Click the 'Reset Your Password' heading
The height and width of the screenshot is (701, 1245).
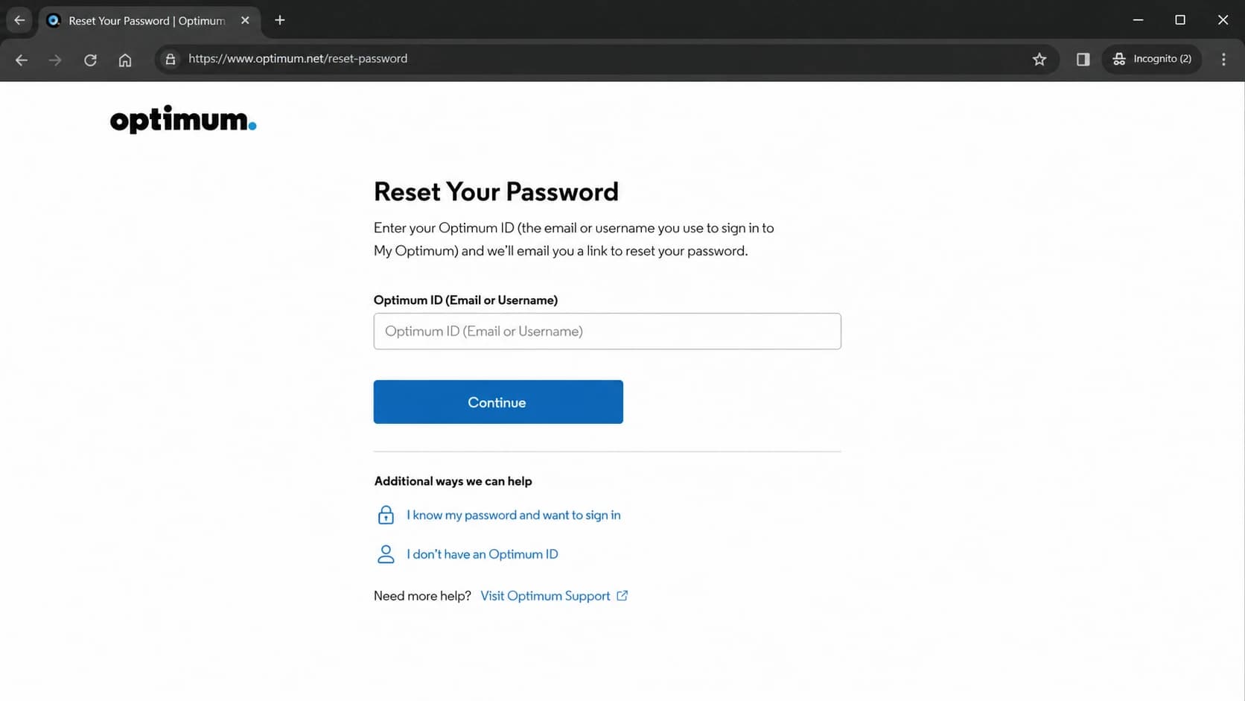[x=496, y=192]
